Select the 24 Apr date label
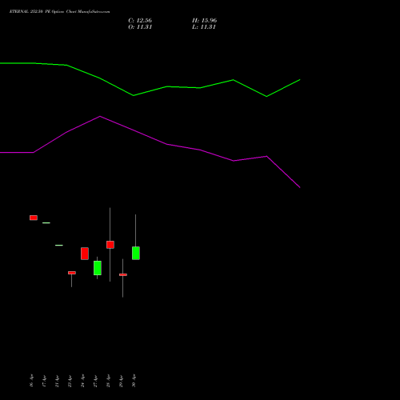 tap(83, 381)
